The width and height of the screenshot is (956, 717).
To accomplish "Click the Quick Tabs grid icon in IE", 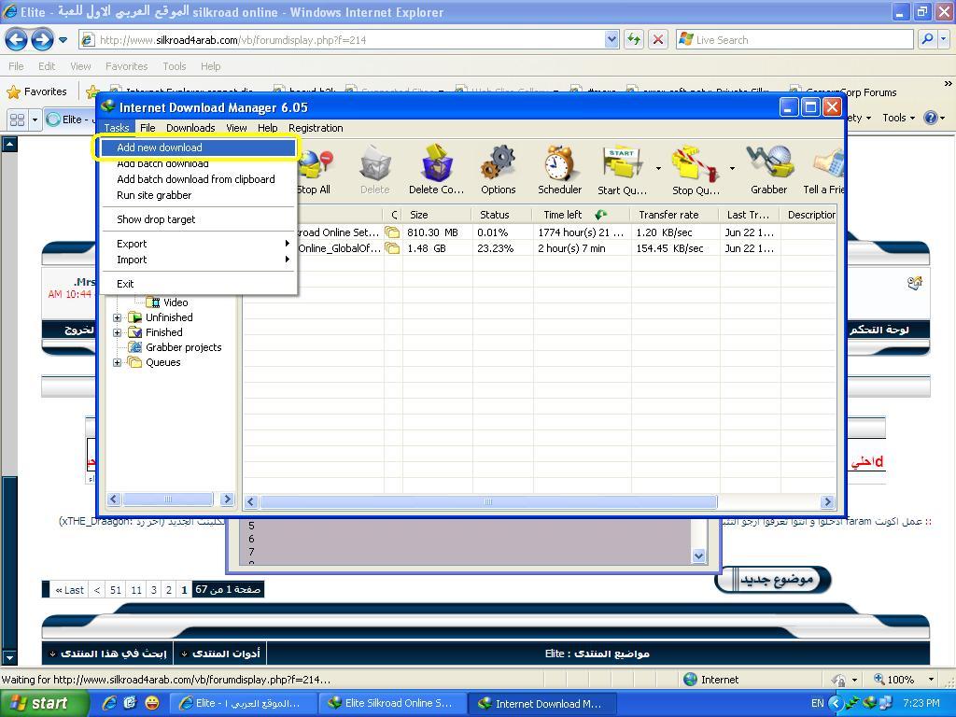I will click(x=17, y=119).
